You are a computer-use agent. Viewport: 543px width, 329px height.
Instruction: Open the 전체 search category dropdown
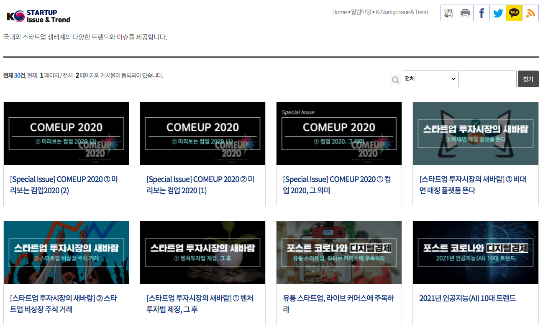coord(430,79)
